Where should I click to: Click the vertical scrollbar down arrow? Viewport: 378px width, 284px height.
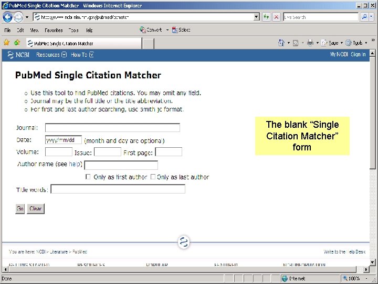tap(372, 262)
